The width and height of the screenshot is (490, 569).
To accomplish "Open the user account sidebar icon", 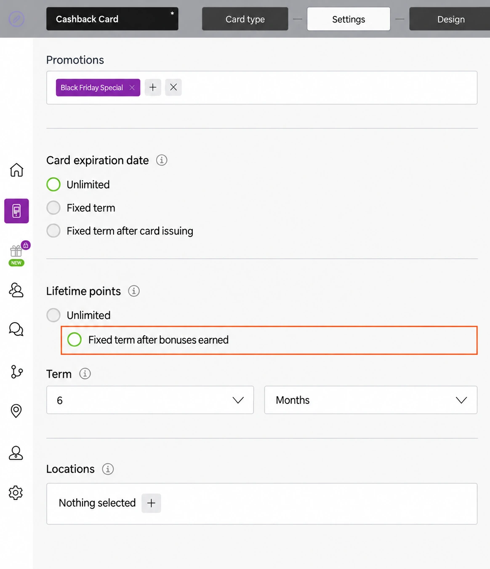I will 16,453.
